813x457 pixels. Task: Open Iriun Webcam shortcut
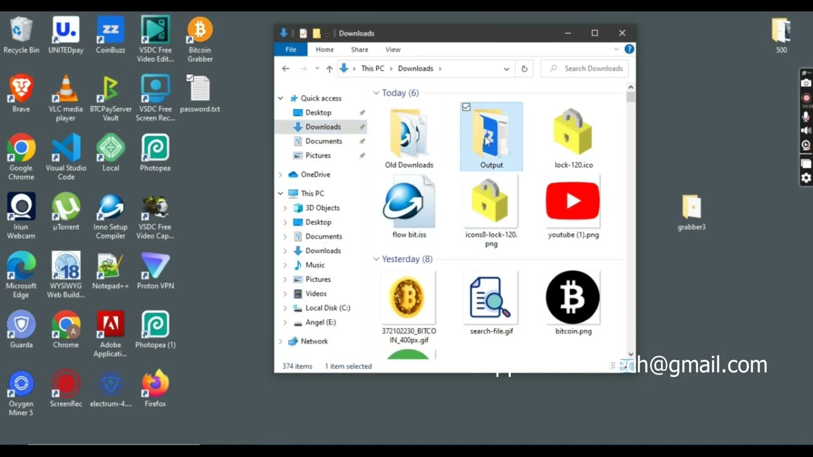21,216
